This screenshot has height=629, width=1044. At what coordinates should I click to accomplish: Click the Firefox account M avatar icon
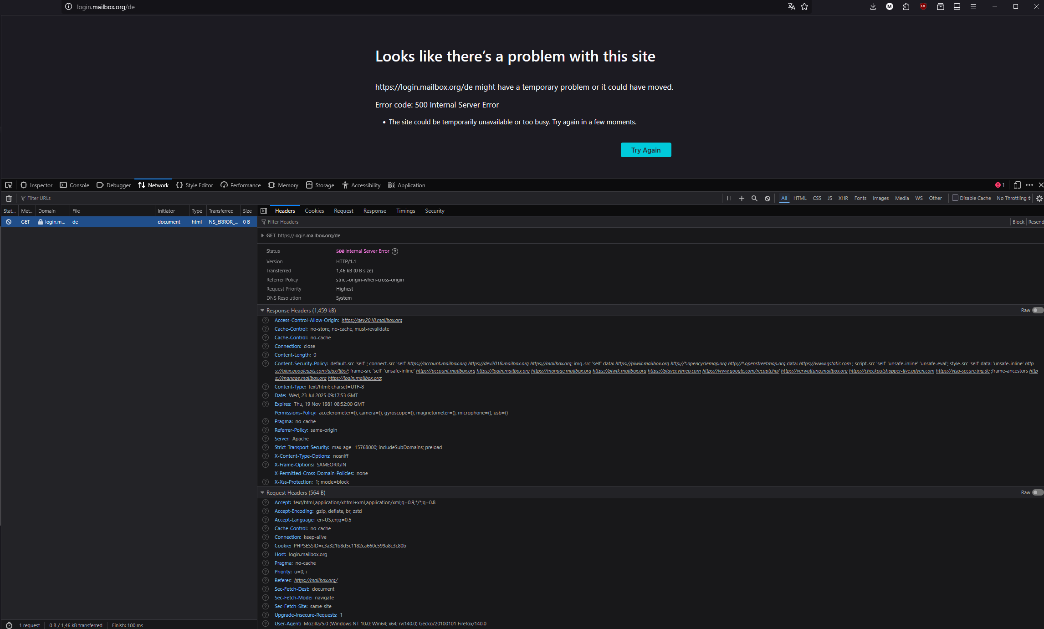[x=890, y=6]
